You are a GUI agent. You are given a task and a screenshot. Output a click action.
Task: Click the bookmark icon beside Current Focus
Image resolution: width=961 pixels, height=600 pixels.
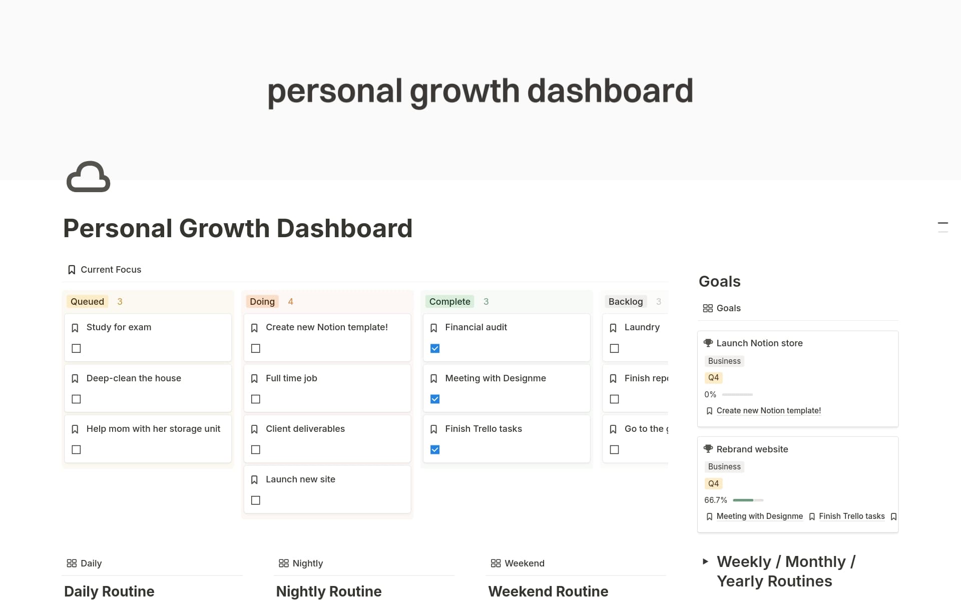pos(71,269)
